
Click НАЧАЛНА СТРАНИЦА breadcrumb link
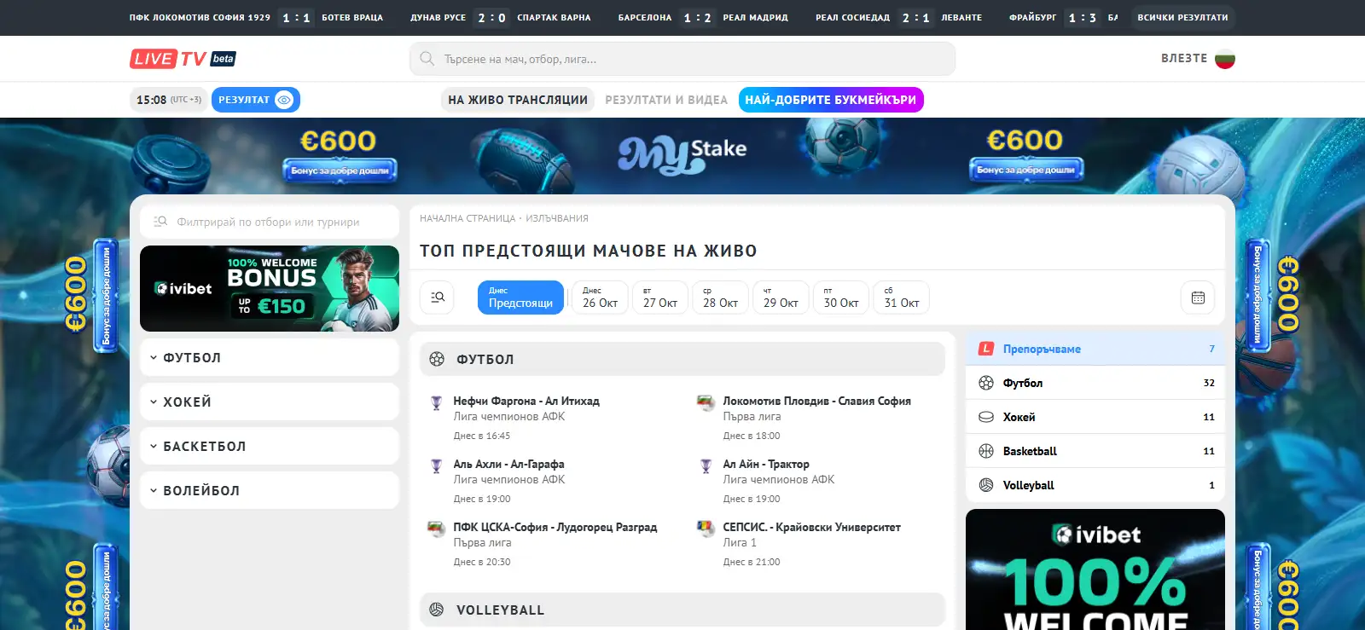click(x=468, y=218)
